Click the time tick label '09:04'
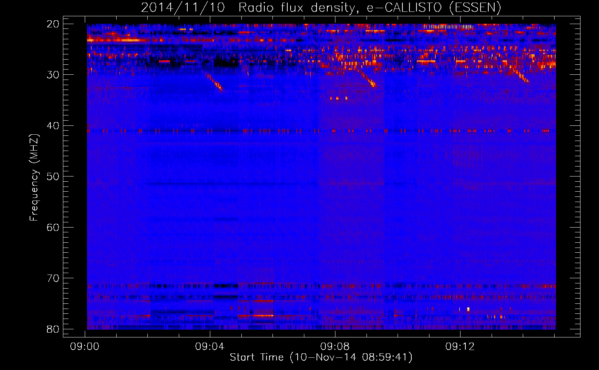The width and height of the screenshot is (599, 370). pos(210,346)
